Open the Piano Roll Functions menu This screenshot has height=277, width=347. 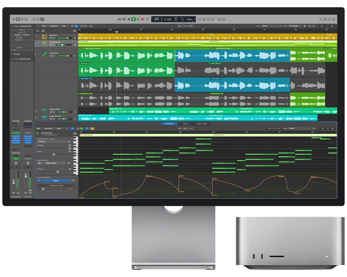point(49,128)
